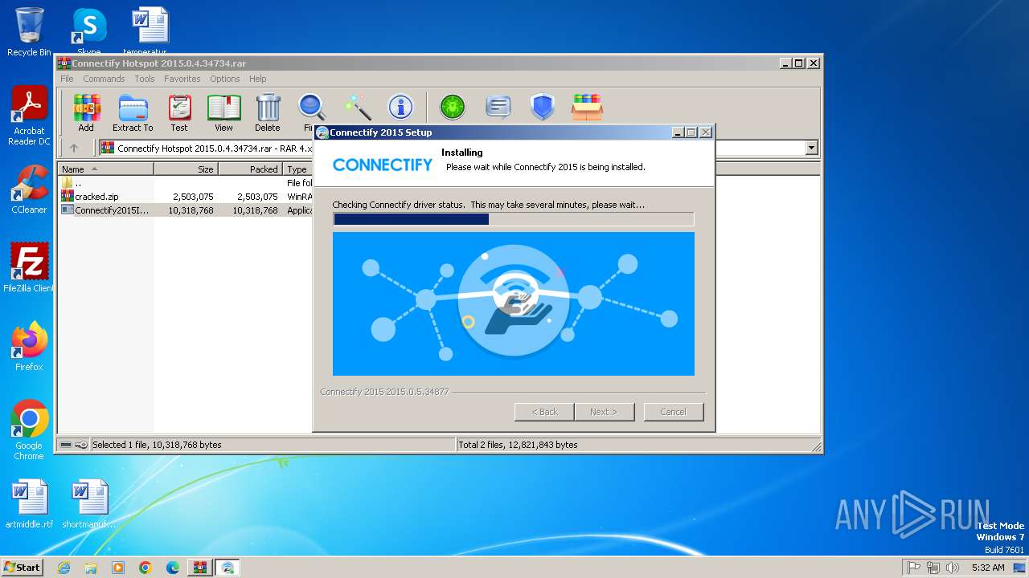Click the Test archive toolbar icon
Image resolution: width=1029 pixels, height=578 pixels.
(179, 112)
